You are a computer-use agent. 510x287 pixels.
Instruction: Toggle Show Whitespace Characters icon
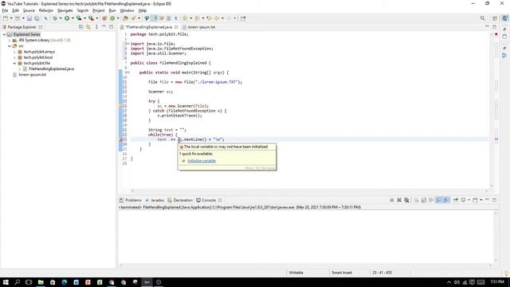(x=175, y=18)
